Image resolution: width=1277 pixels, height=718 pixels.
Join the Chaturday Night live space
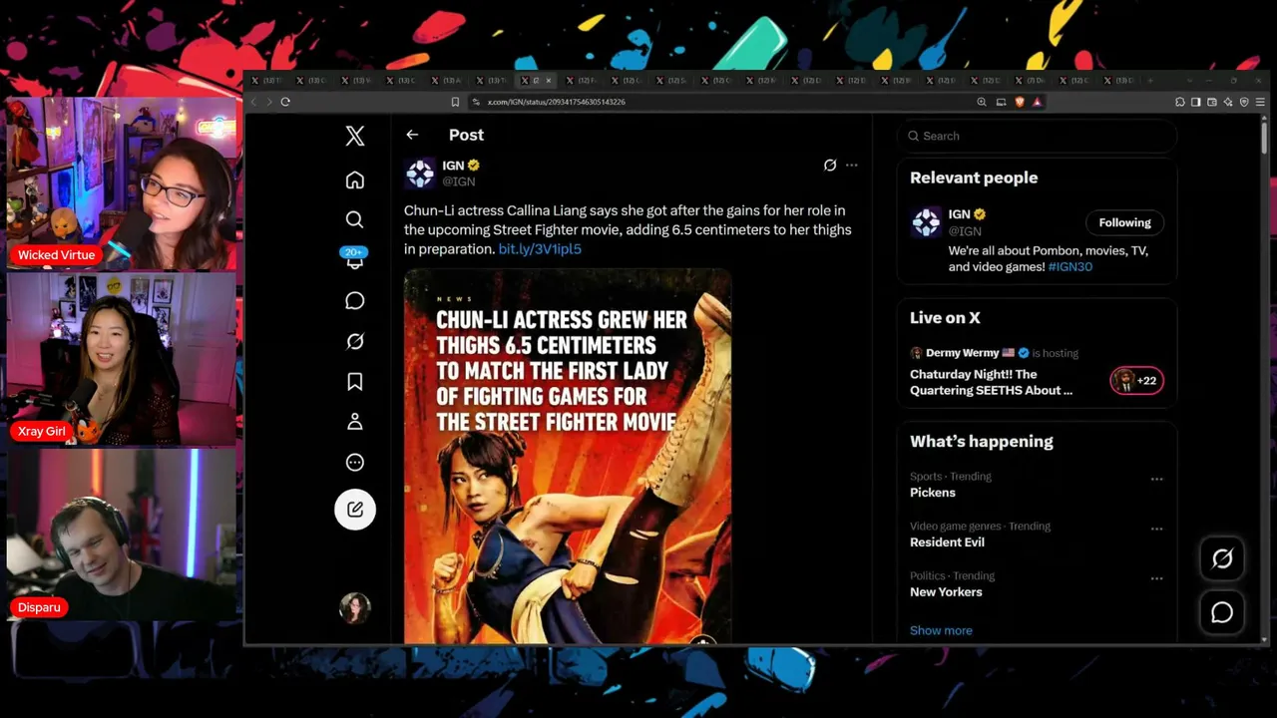(992, 382)
